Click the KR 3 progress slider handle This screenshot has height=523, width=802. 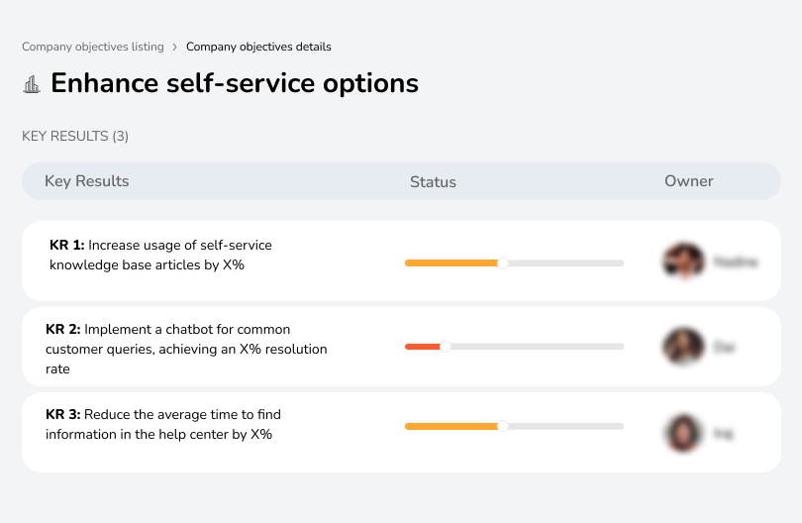tap(502, 426)
